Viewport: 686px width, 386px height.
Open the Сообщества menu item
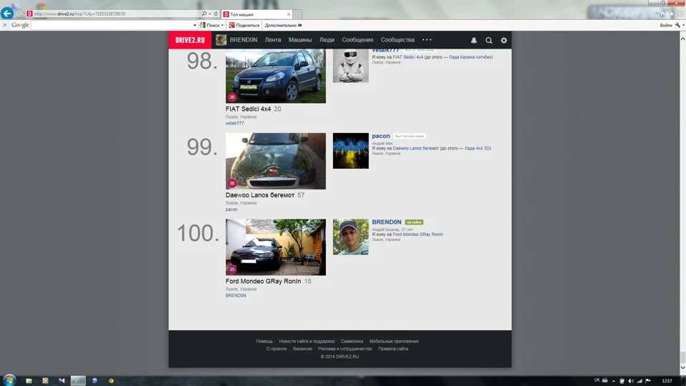397,40
